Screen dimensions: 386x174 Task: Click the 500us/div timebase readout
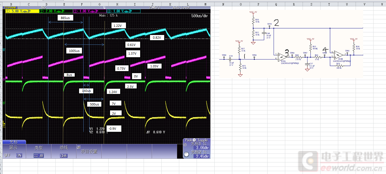click(x=200, y=16)
